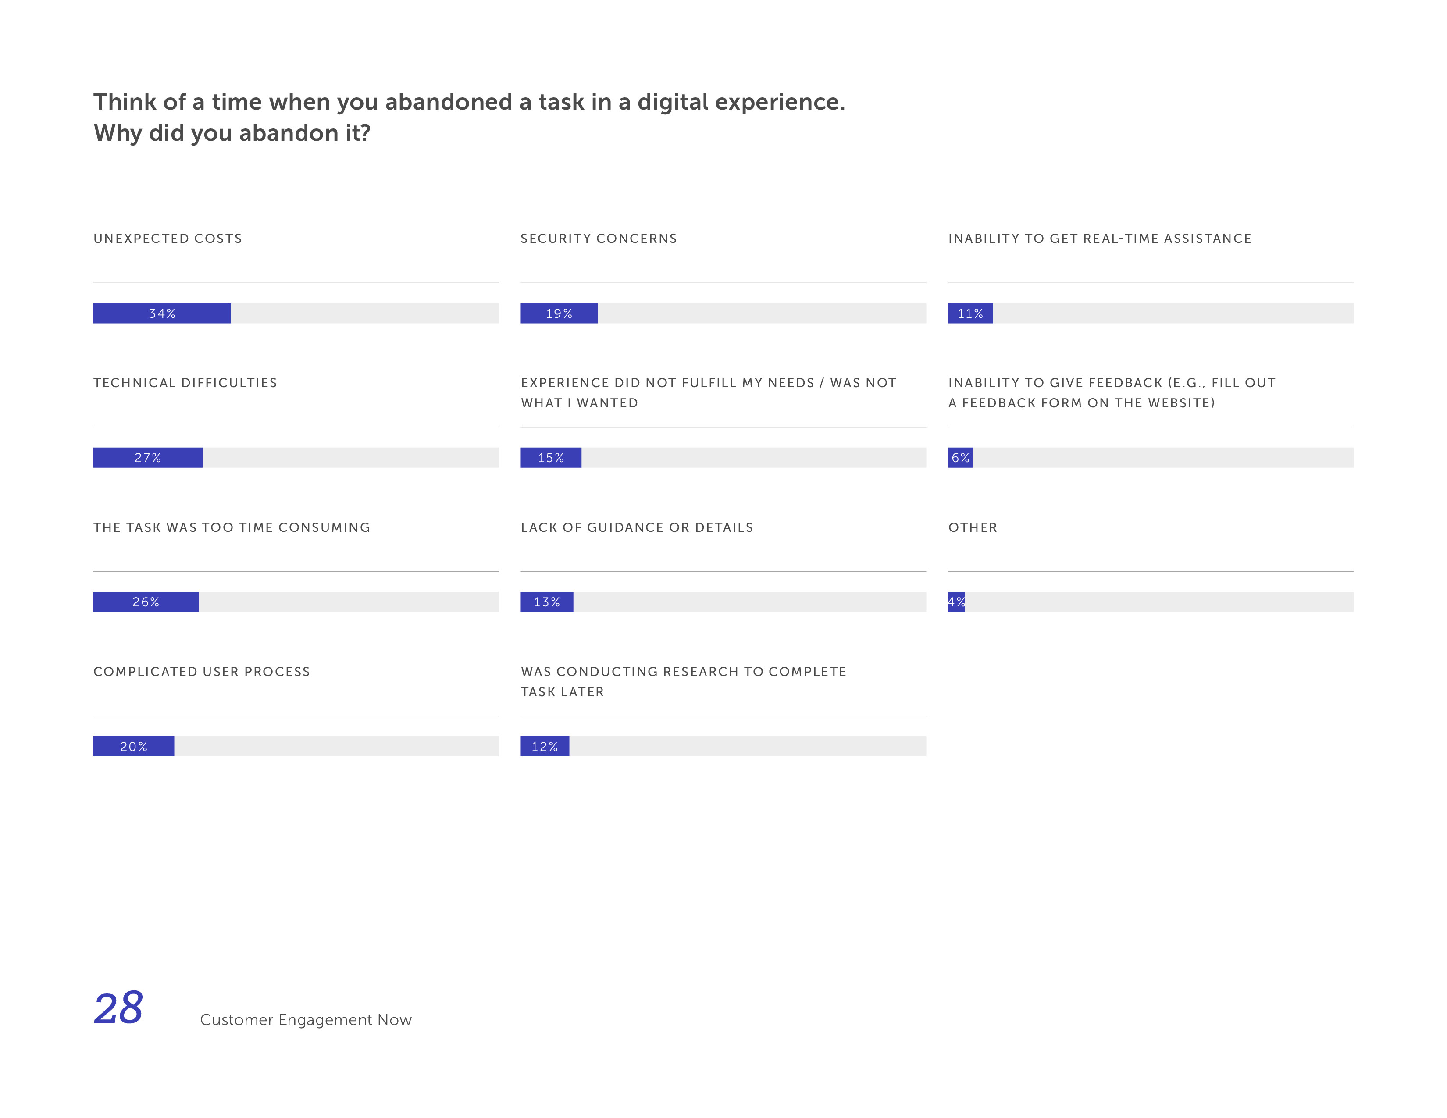Click the 26% time consuming bar

(146, 602)
